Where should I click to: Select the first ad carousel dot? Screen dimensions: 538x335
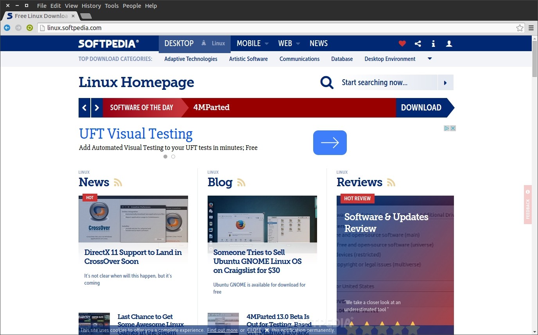pos(165,157)
